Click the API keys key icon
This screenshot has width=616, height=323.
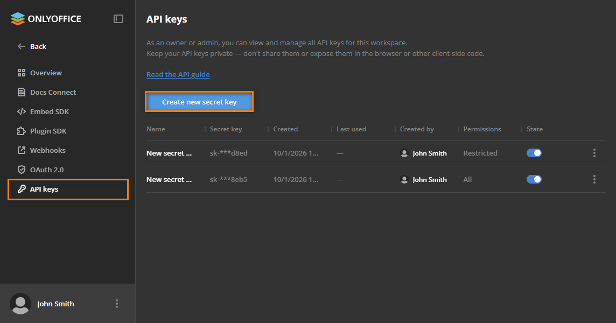[21, 189]
